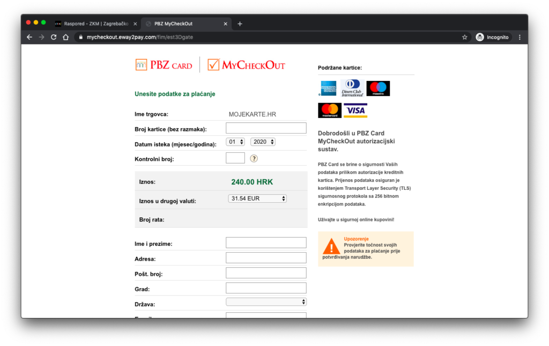Click the Incognito profile button
Viewport: 549px width, 346px height.
pos(493,37)
